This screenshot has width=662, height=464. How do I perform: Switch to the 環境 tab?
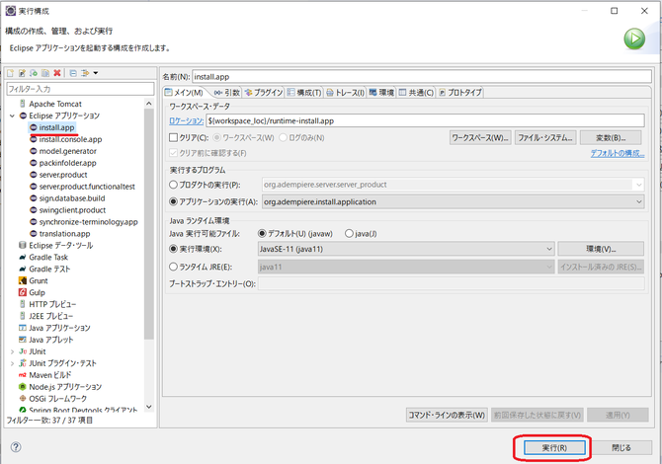381,93
